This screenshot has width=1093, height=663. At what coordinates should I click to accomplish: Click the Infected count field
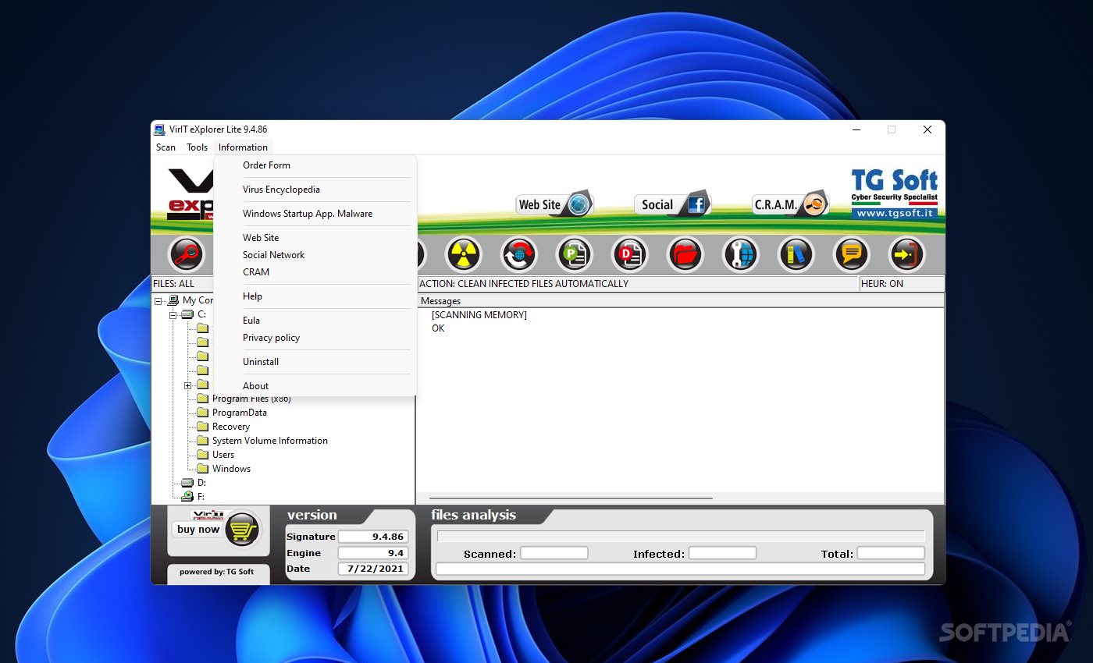coord(722,553)
